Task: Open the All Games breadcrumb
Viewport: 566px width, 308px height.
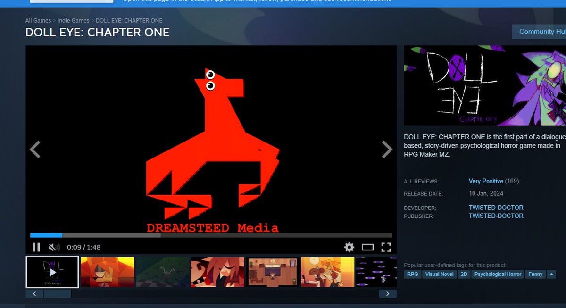Action: [38, 21]
